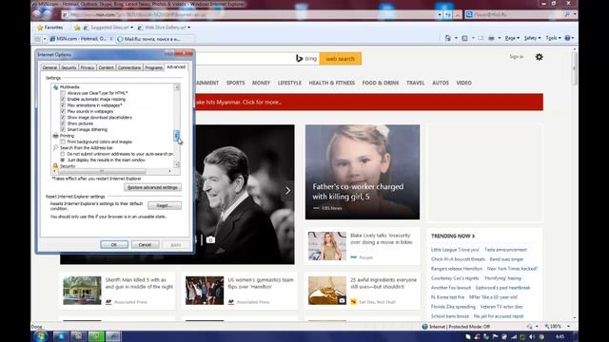Toggle Smart image dithering checkbox

[x=63, y=129]
